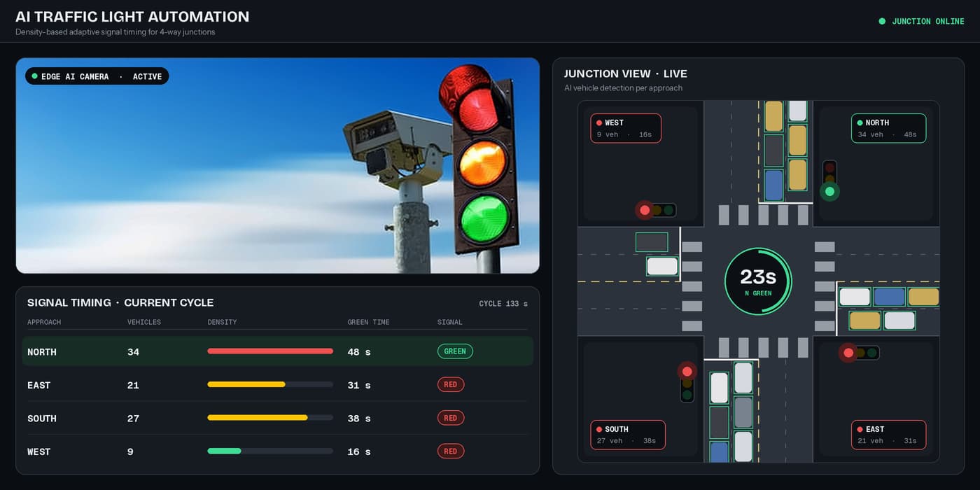Open the NORTH 34 veh label card
This screenshot has height=490, width=980.
pos(889,128)
